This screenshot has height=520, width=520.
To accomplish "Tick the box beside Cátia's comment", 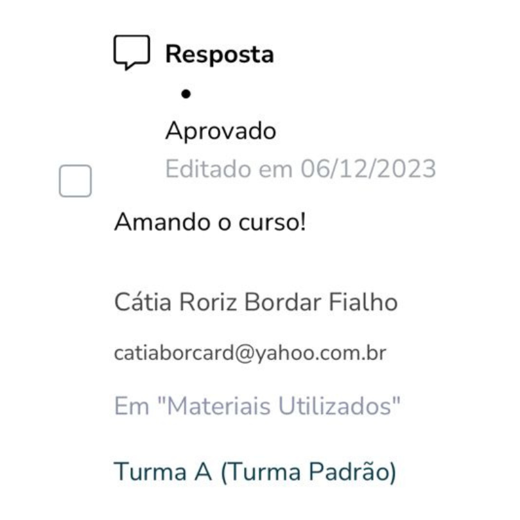I will [75, 181].
